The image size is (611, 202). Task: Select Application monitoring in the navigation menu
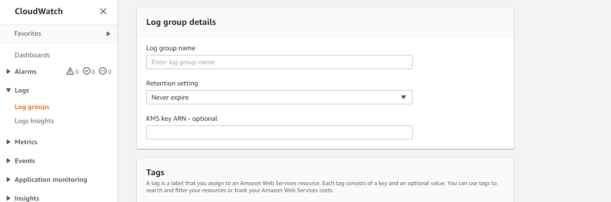(51, 179)
